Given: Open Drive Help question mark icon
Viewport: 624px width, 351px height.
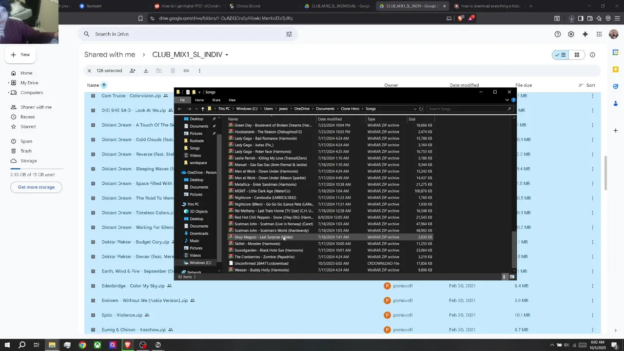Looking at the screenshot, I should pos(558,34).
